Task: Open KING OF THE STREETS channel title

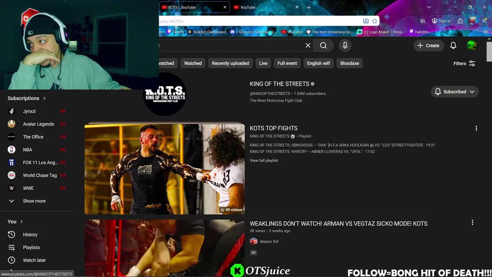Action: (279, 84)
